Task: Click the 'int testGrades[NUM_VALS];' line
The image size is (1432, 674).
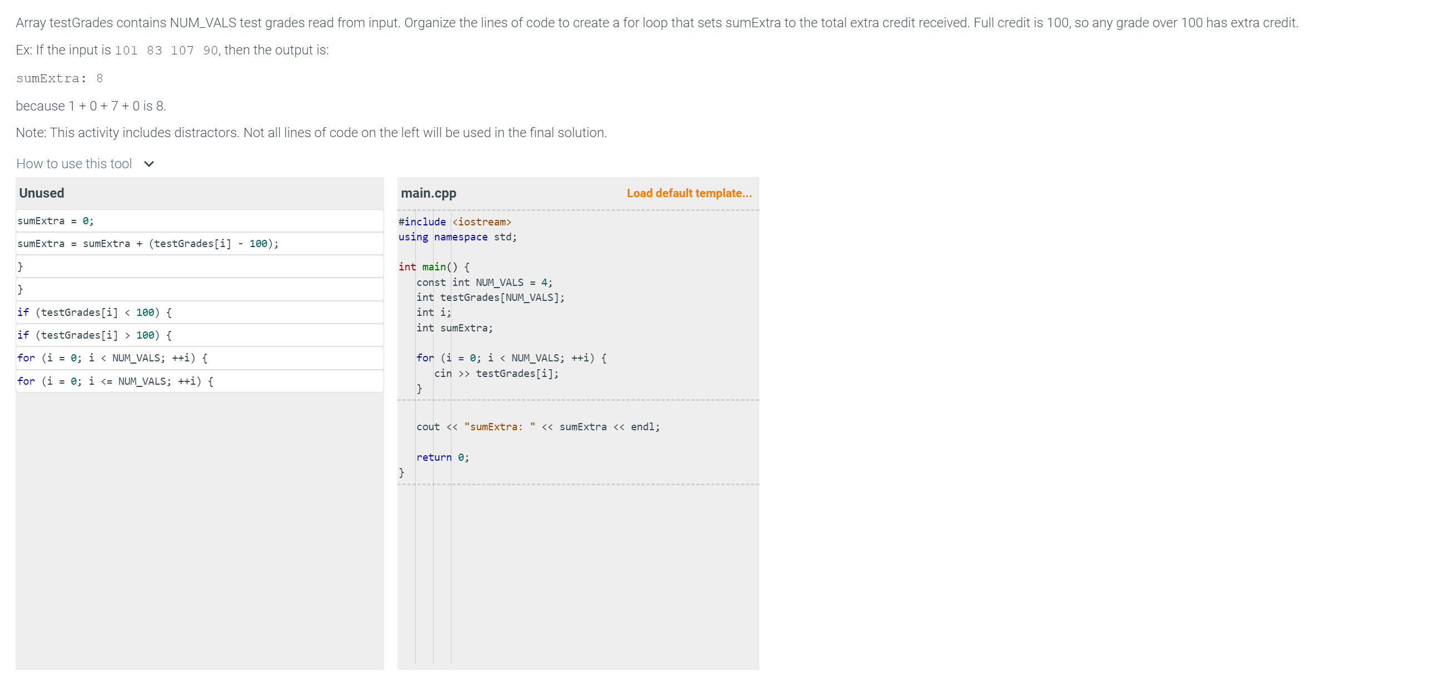Action: [490, 298]
